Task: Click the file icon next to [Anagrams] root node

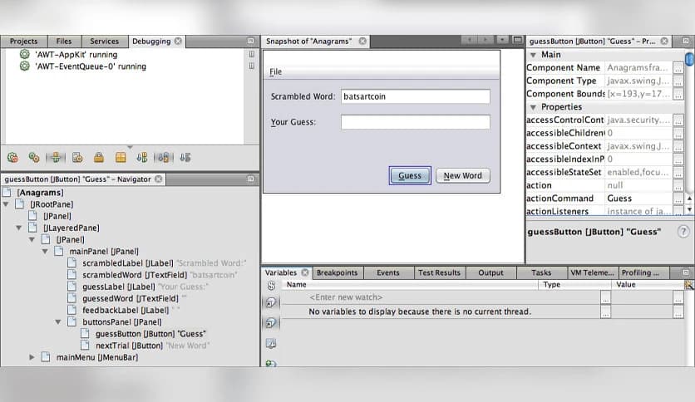Action: (x=7, y=192)
